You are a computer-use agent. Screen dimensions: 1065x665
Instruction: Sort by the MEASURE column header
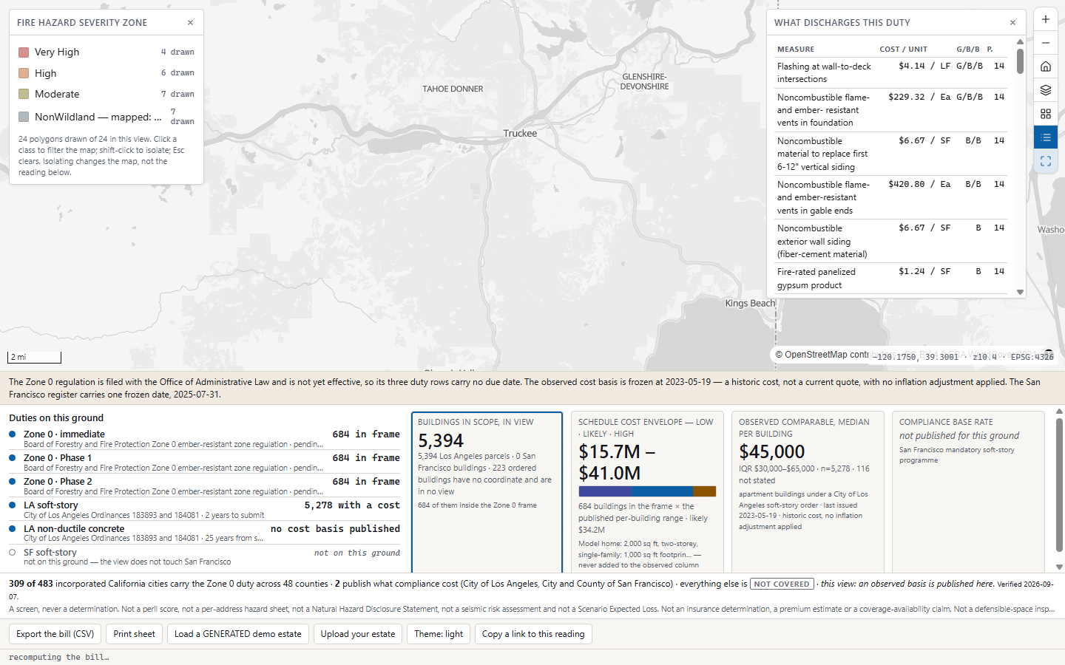tap(796, 50)
